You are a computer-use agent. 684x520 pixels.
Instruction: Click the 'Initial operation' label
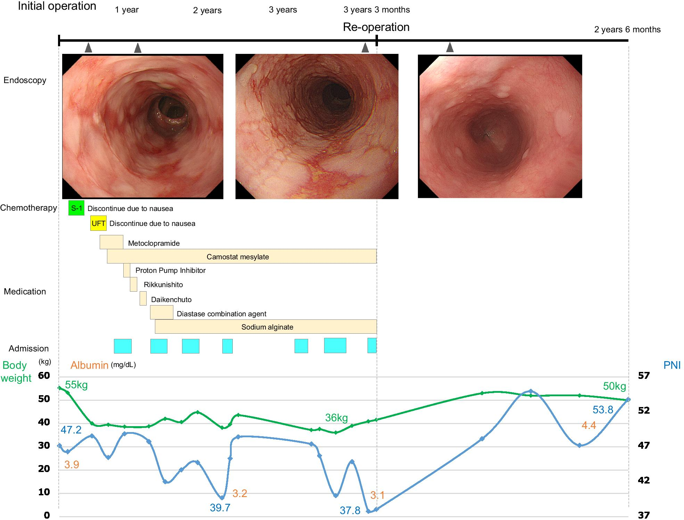[x=57, y=6]
